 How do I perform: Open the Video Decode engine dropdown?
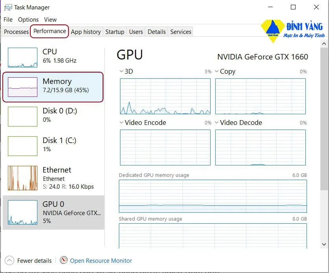(216, 123)
